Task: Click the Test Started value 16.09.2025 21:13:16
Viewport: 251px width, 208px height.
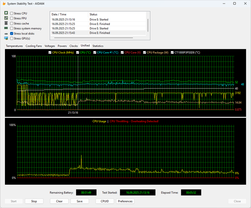Action: [138, 192]
